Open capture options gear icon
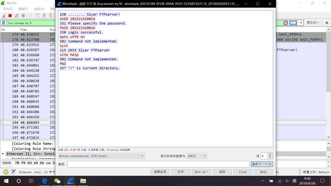This screenshot has height=186, width=331. point(23,15)
